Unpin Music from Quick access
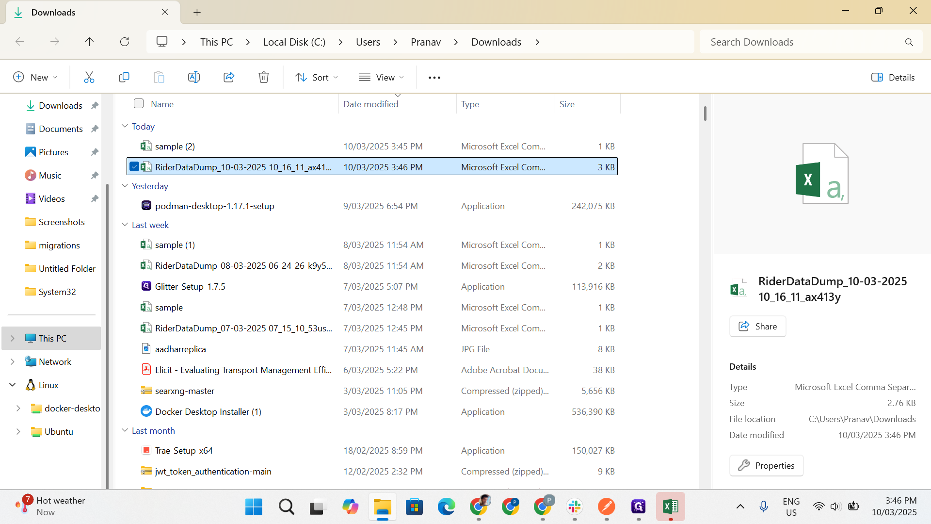This screenshot has height=524, width=931. point(95,175)
